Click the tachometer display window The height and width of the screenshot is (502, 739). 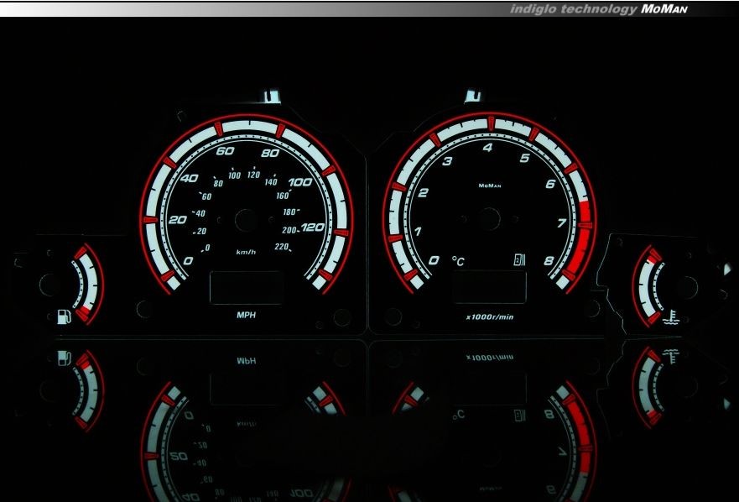click(x=490, y=287)
